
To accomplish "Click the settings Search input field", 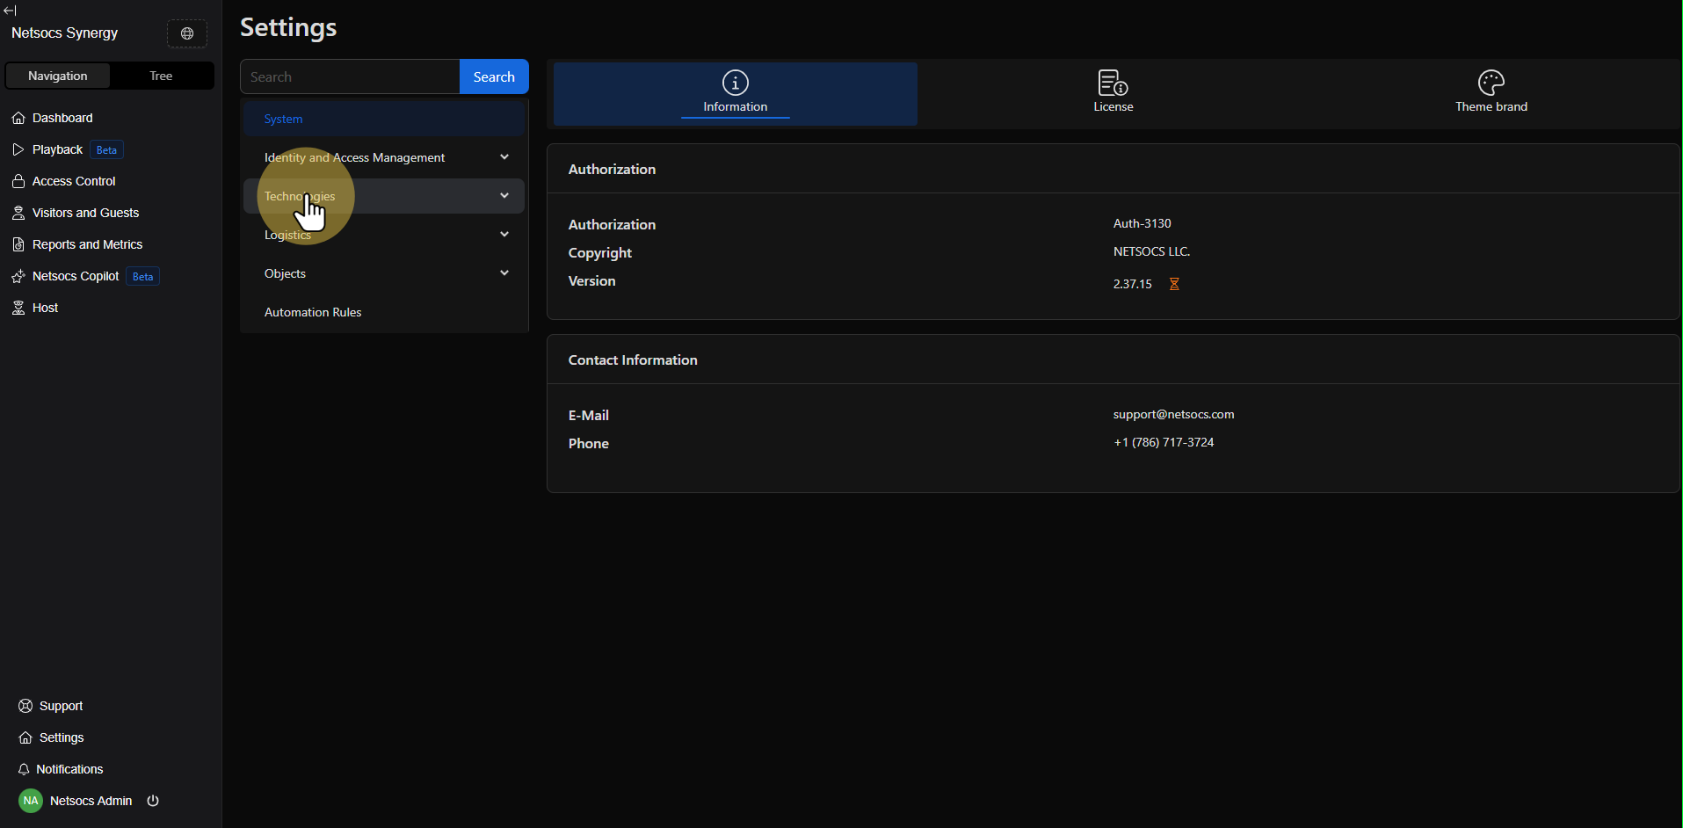I will click(350, 76).
